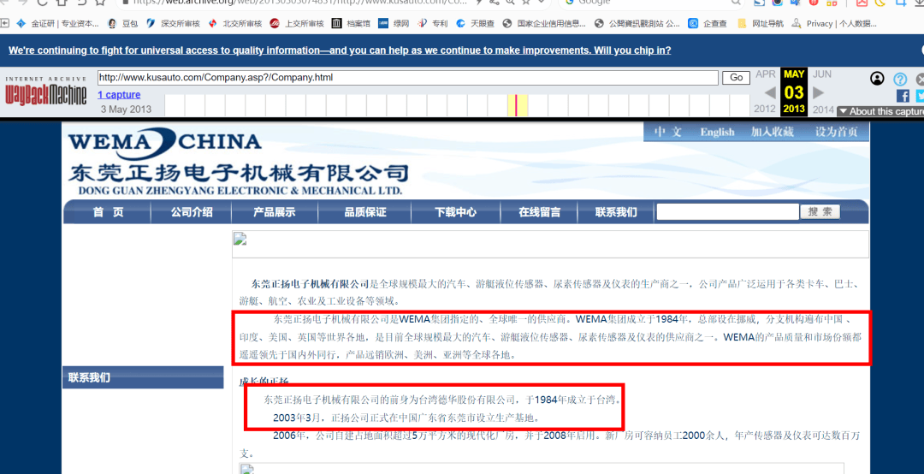Open the 在线留言 nav tab

tap(539, 212)
